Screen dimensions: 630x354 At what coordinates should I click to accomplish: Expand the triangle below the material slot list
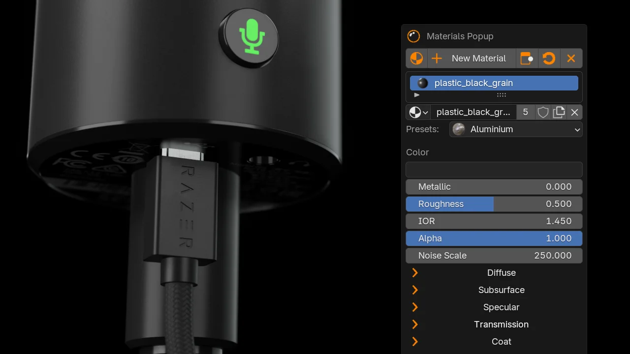416,95
